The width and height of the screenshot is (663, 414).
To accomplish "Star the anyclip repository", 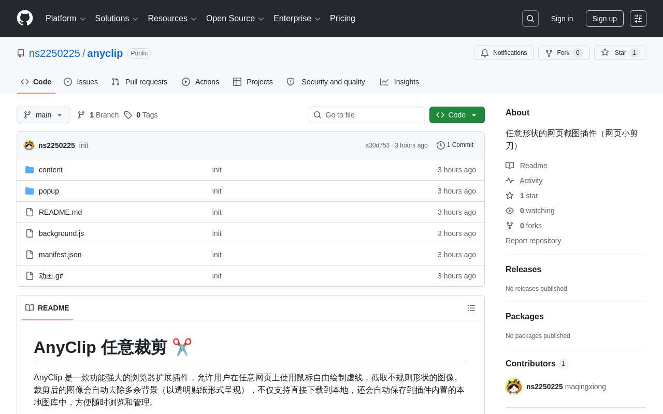I will (x=620, y=53).
